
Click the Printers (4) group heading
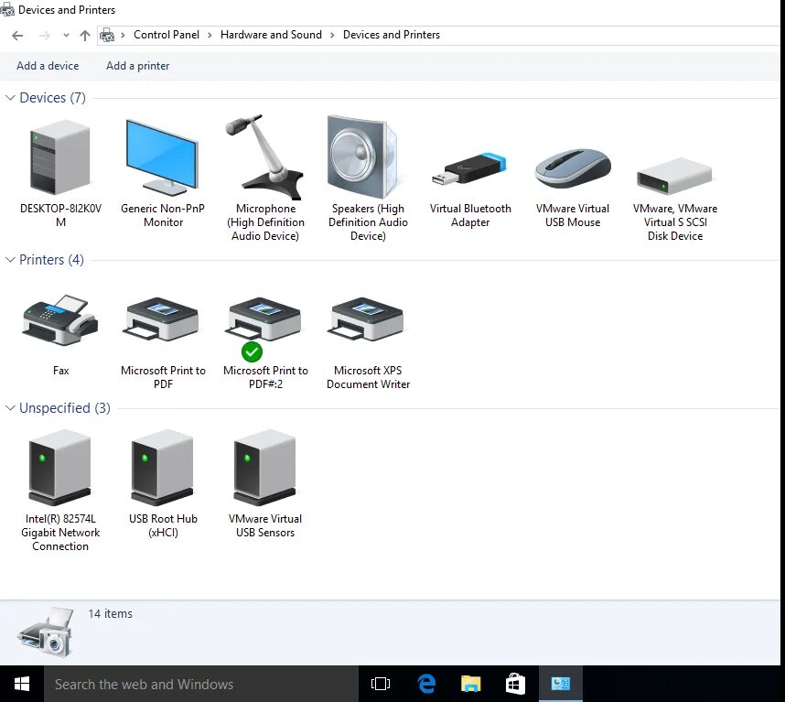[x=51, y=259]
